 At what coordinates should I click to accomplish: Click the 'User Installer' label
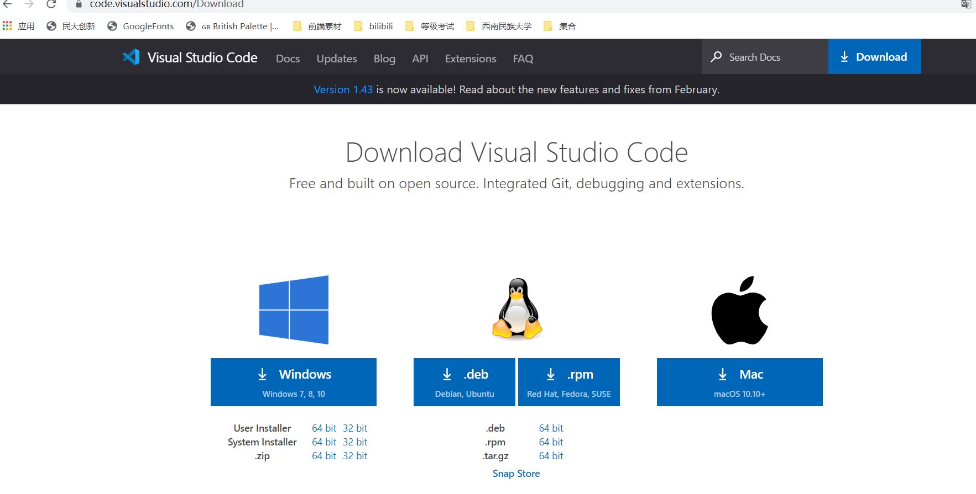coord(262,428)
